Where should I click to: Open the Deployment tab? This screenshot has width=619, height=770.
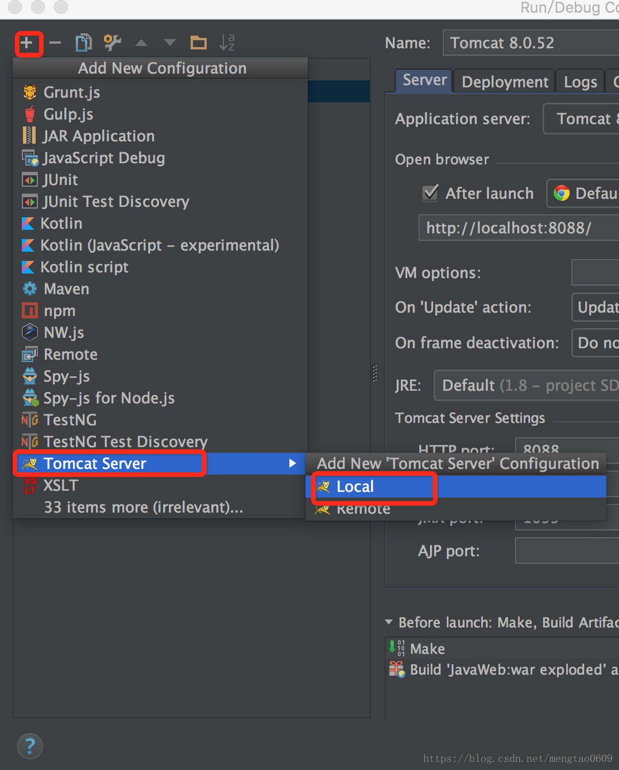505,82
